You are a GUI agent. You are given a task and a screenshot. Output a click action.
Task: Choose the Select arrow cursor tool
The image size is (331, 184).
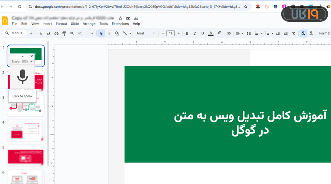(101, 33)
